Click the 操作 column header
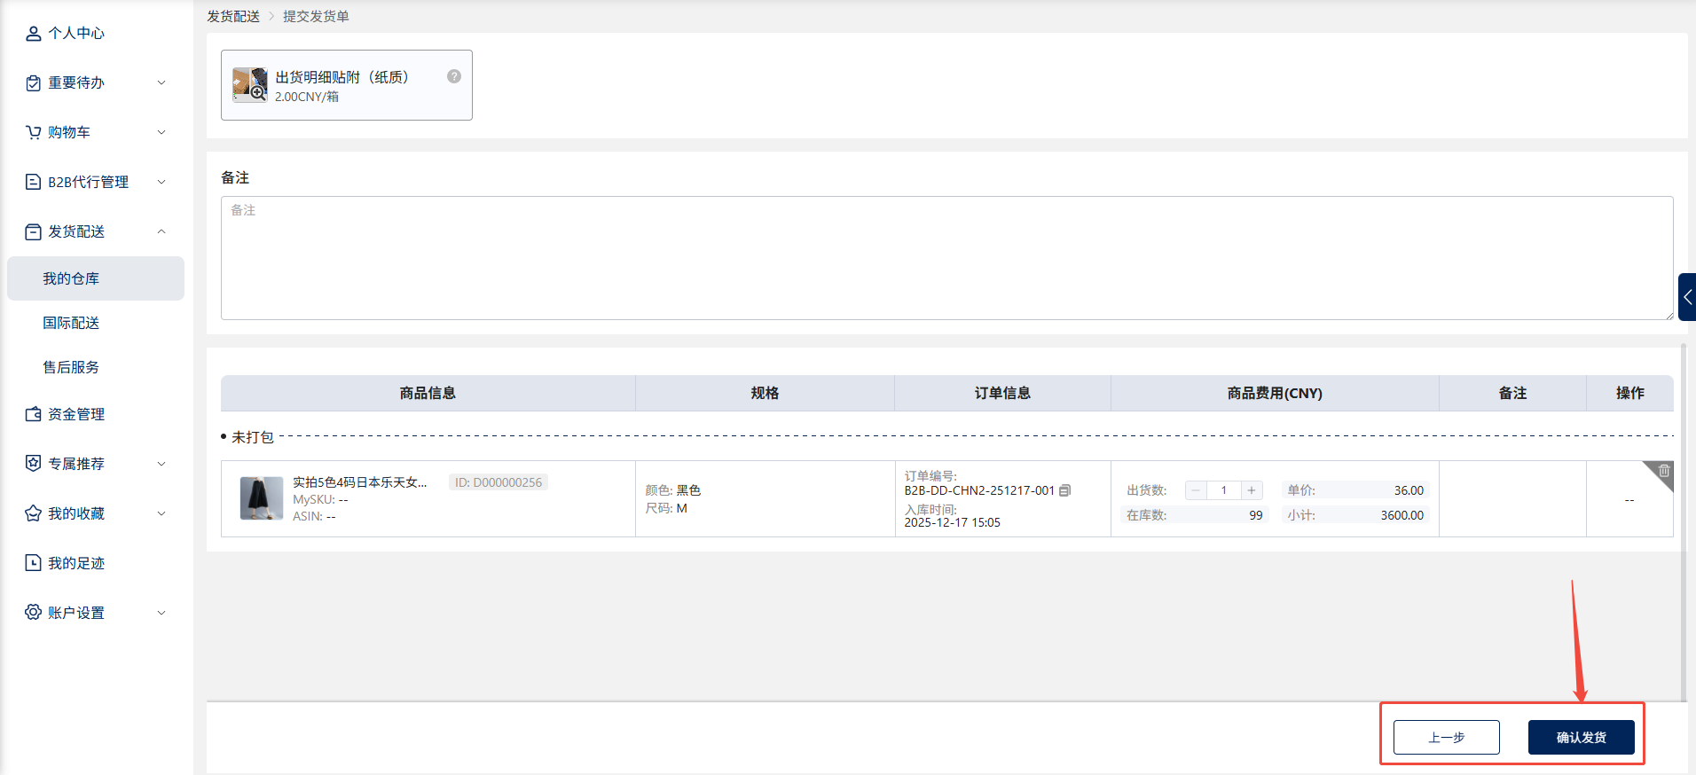This screenshot has height=775, width=1696. [1630, 393]
